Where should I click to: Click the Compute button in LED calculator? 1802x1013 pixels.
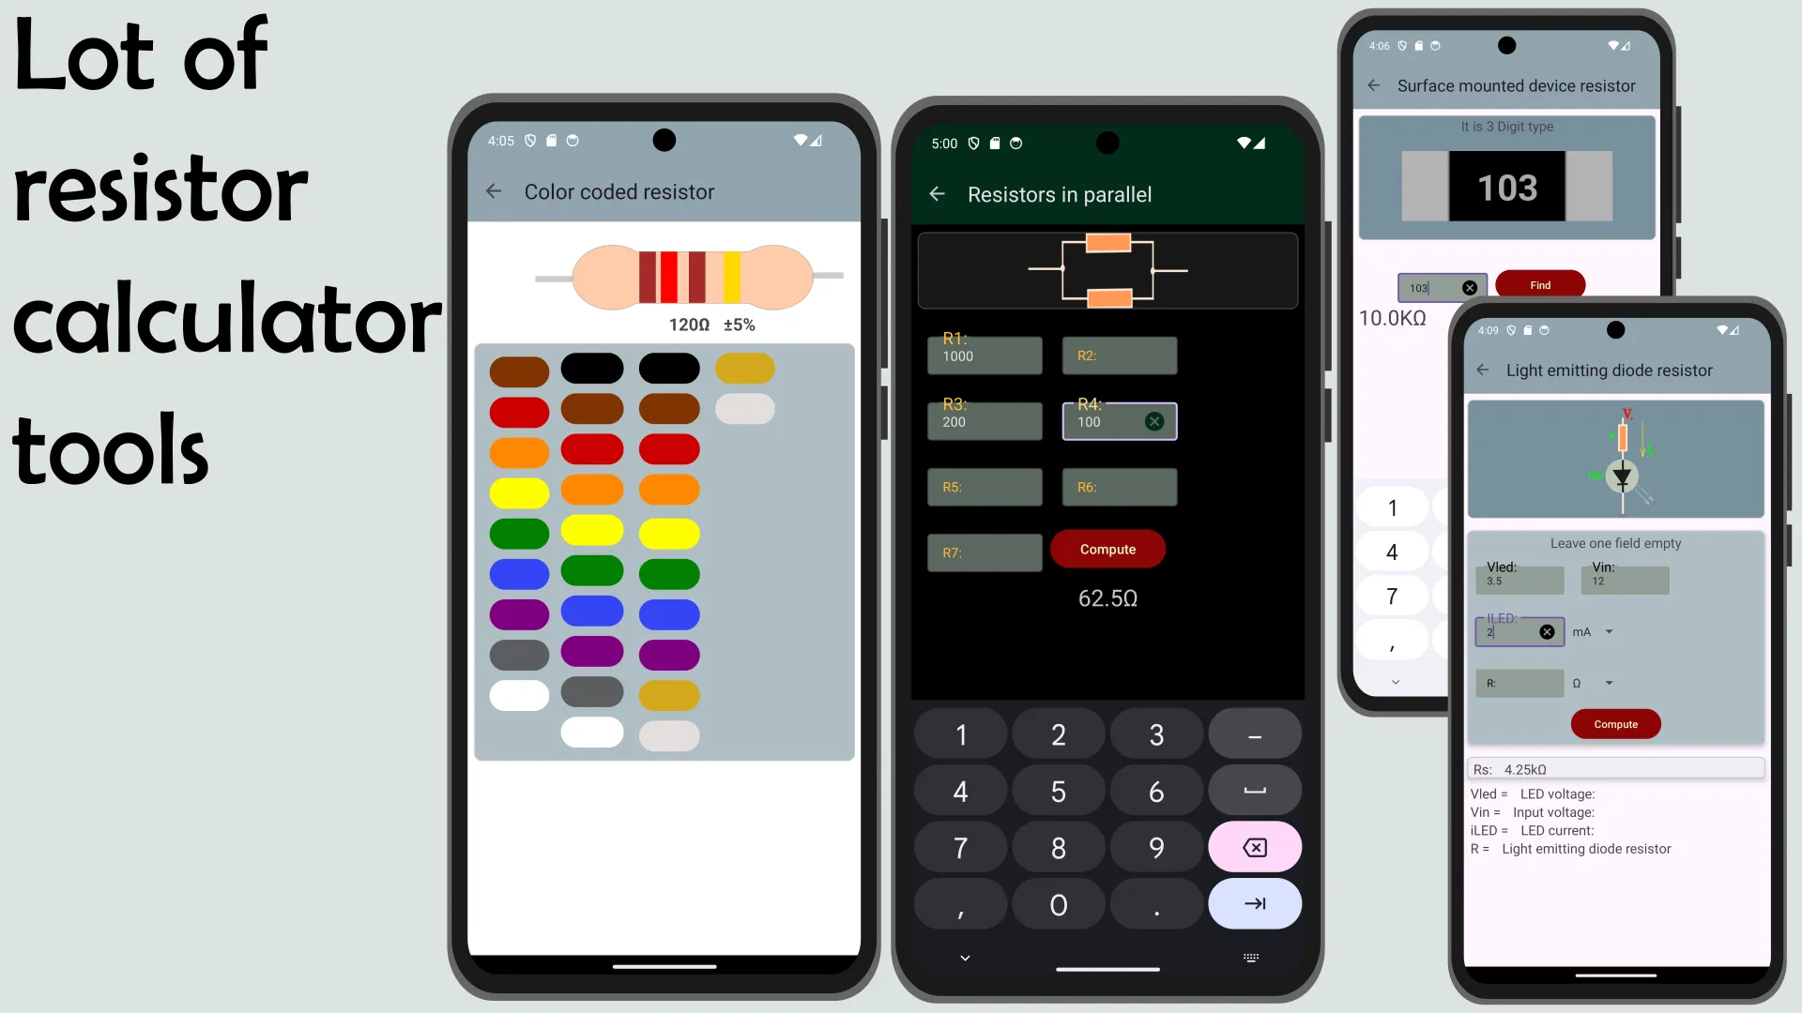coord(1616,723)
